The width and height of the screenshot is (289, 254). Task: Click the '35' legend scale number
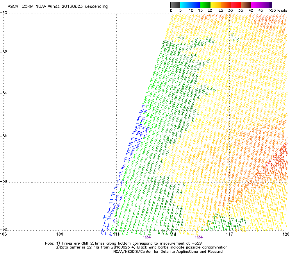coord(241,11)
